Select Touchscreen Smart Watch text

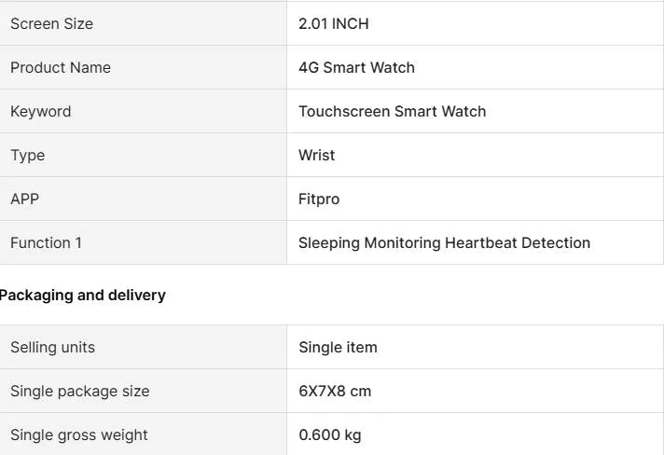(392, 111)
